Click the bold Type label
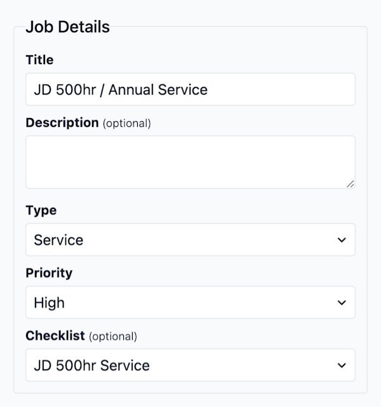Image resolution: width=381 pixels, height=407 pixels. click(x=41, y=210)
